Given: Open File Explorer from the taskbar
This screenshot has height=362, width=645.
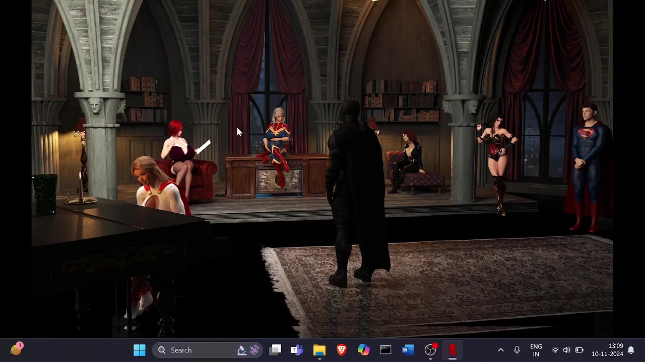Looking at the screenshot, I should (319, 350).
